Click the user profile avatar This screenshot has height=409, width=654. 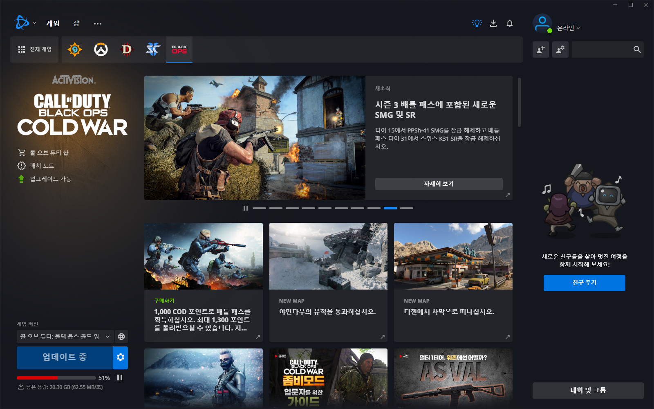(542, 23)
